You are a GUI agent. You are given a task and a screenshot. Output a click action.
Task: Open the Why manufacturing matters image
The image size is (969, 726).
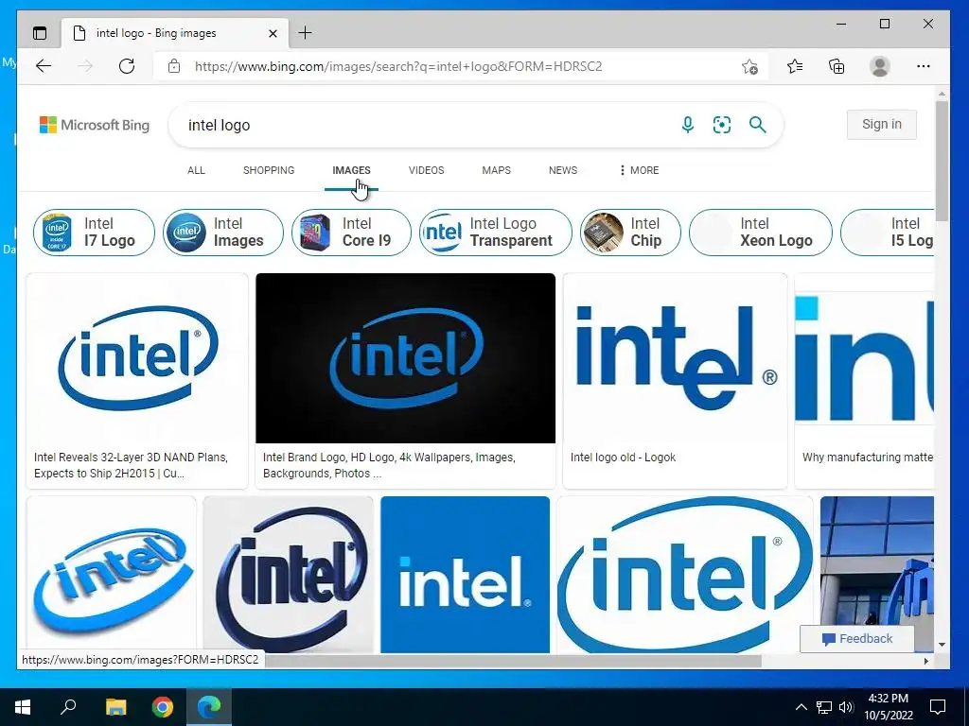click(x=864, y=358)
